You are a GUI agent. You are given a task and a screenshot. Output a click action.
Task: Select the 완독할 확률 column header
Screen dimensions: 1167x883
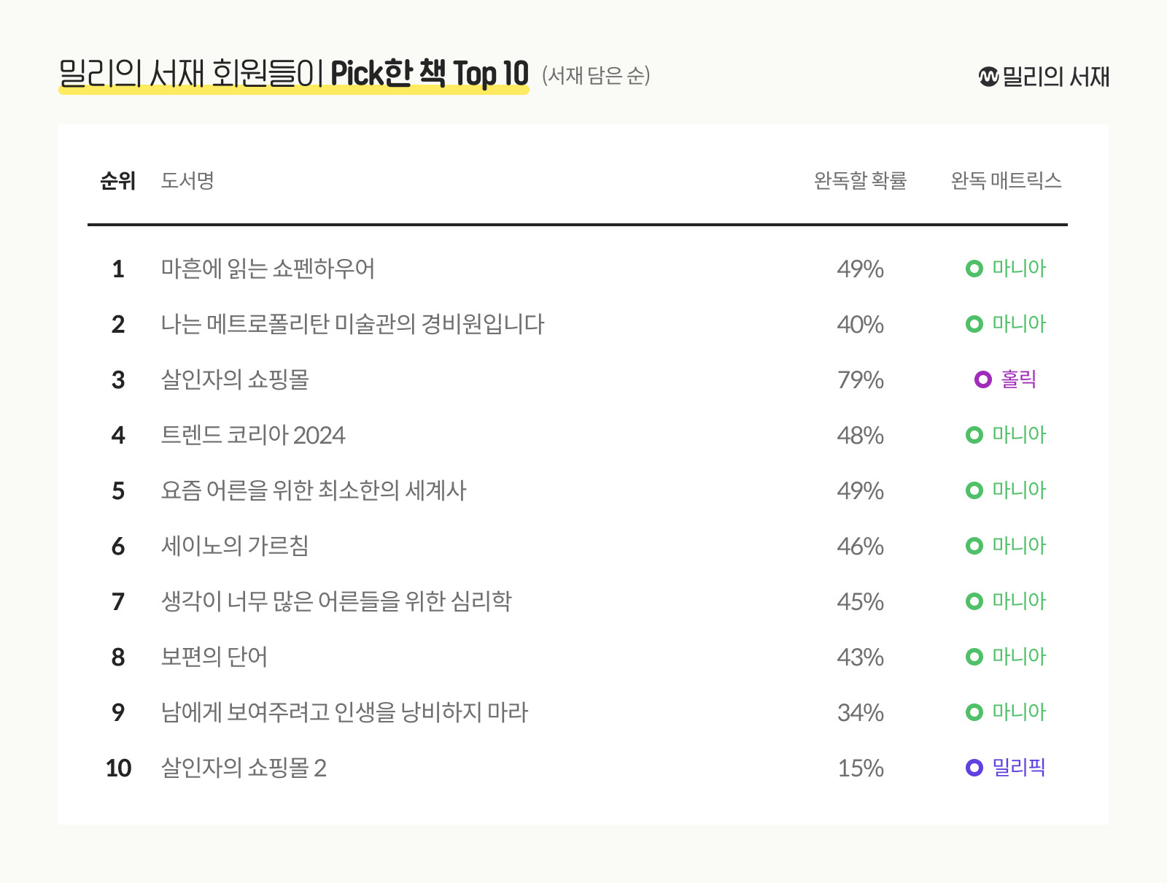click(860, 180)
